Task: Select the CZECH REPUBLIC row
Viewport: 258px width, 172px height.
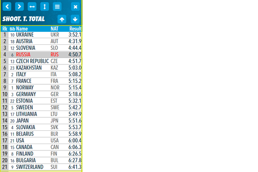Action: click(x=41, y=61)
